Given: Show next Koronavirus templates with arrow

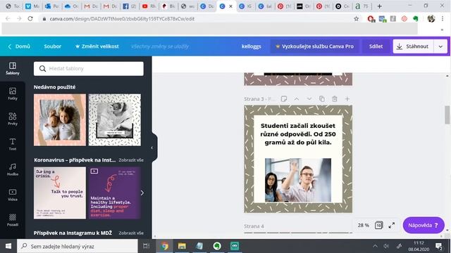Looking at the screenshot, I should (142, 193).
